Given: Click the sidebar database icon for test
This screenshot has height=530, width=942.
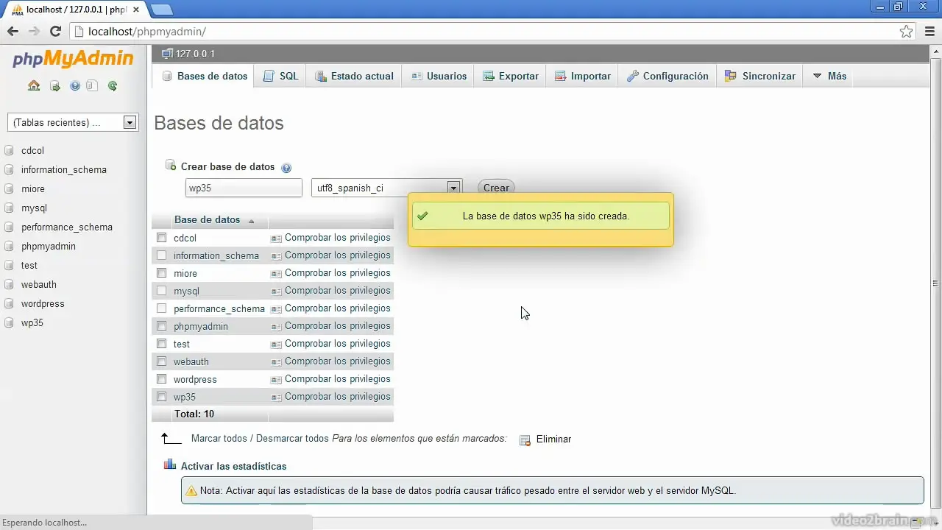Looking at the screenshot, I should pyautogui.click(x=9, y=266).
